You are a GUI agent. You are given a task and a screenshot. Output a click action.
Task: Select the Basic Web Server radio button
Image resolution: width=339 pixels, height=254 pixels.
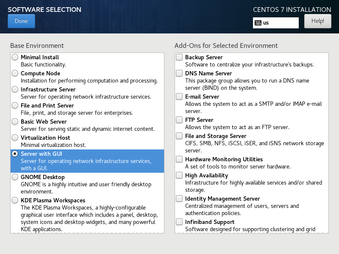[15, 121]
